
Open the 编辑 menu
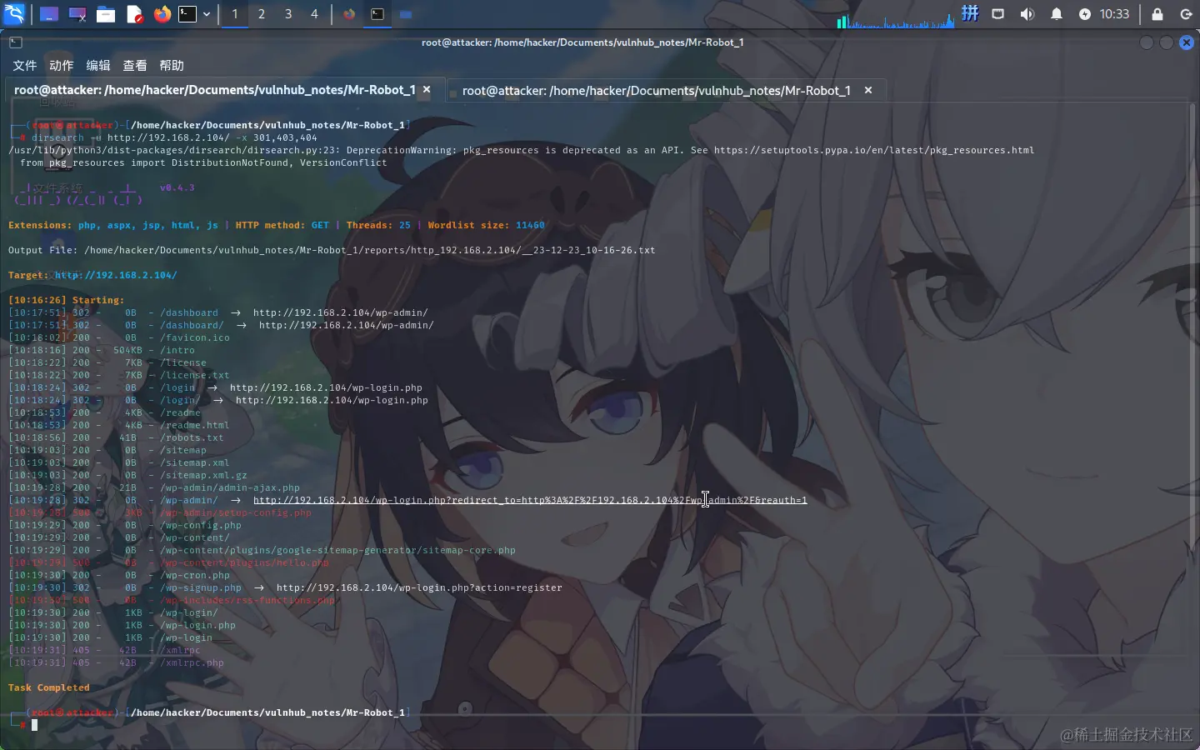click(98, 65)
